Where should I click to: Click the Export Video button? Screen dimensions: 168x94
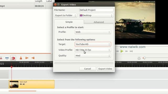click(x=105, y=69)
